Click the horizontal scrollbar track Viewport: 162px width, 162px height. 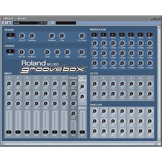79,144
